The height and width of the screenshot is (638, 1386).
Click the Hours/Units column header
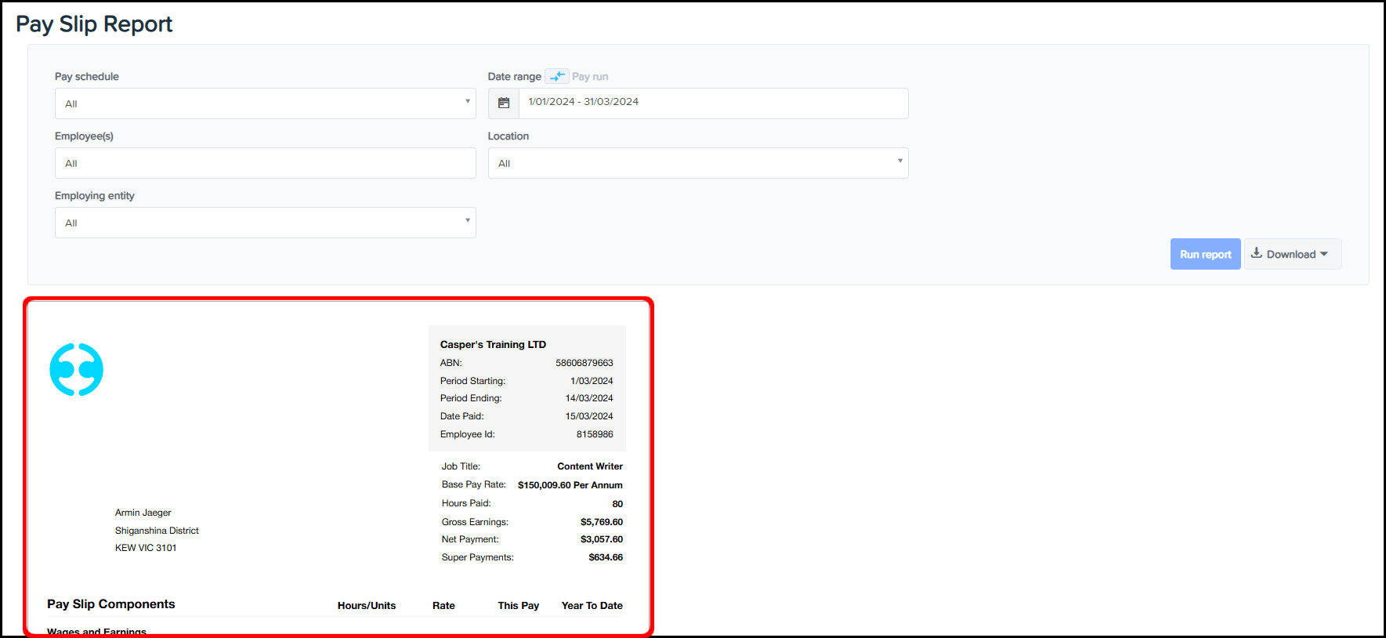pyautogui.click(x=367, y=605)
